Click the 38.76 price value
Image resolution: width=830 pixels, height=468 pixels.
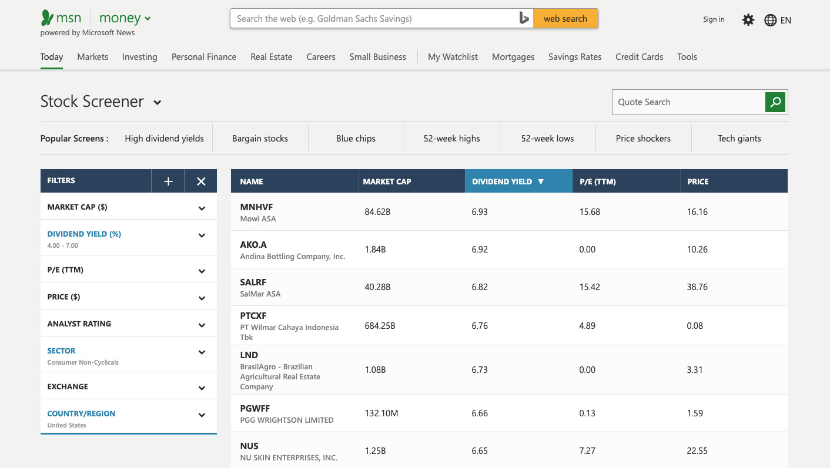[697, 287]
